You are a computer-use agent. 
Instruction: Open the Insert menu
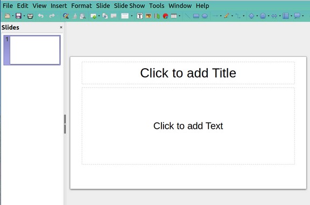tap(59, 6)
